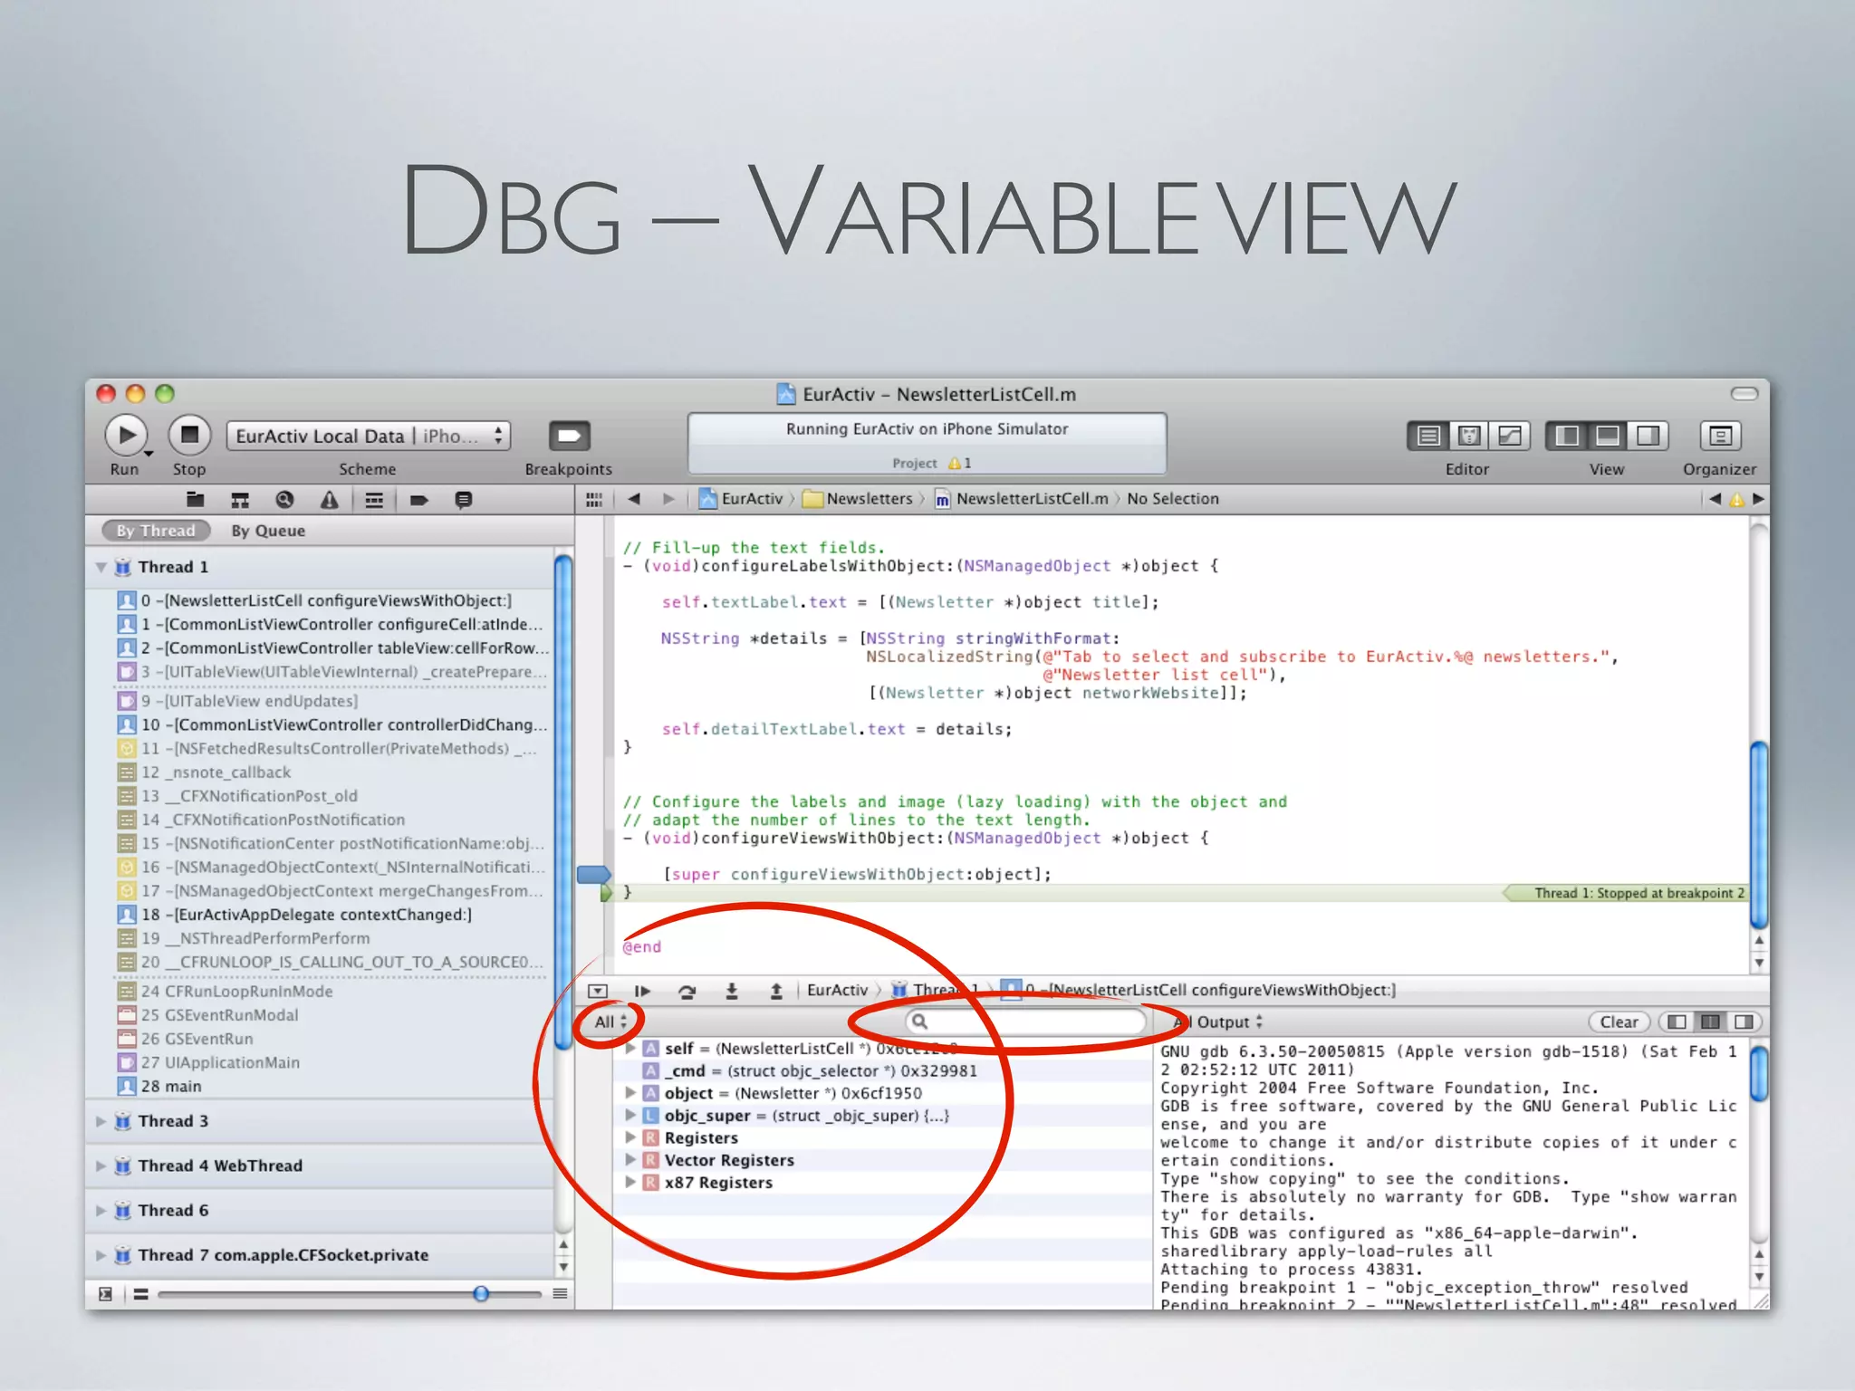Select the Version editor icon

click(x=1510, y=436)
